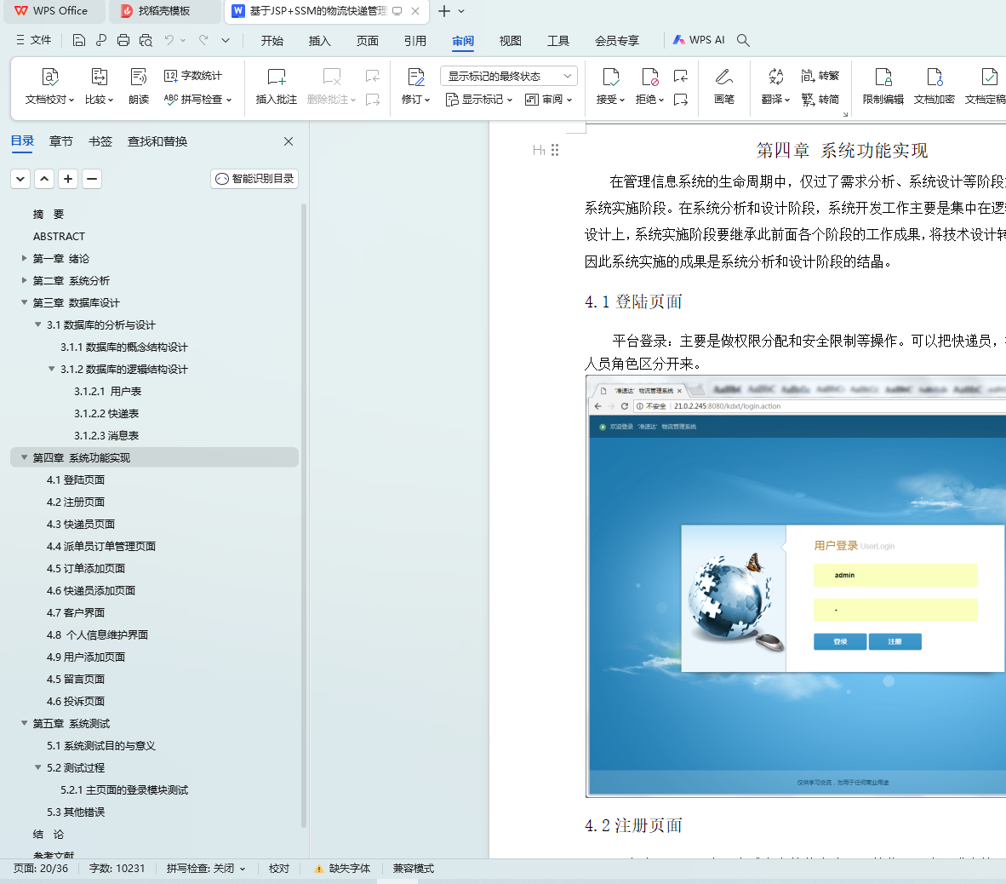This screenshot has height=884, width=1006.
Task: Click the 拒绝 reject changes icon
Action: pos(650,77)
